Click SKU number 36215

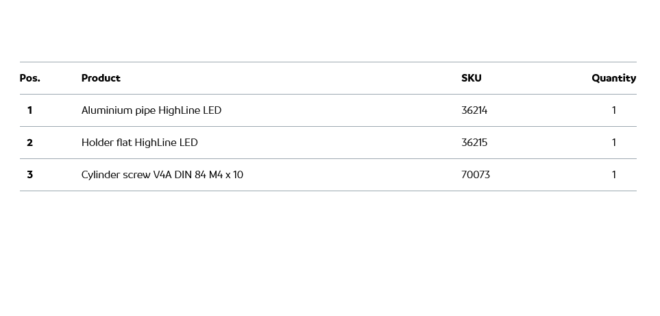[474, 143]
